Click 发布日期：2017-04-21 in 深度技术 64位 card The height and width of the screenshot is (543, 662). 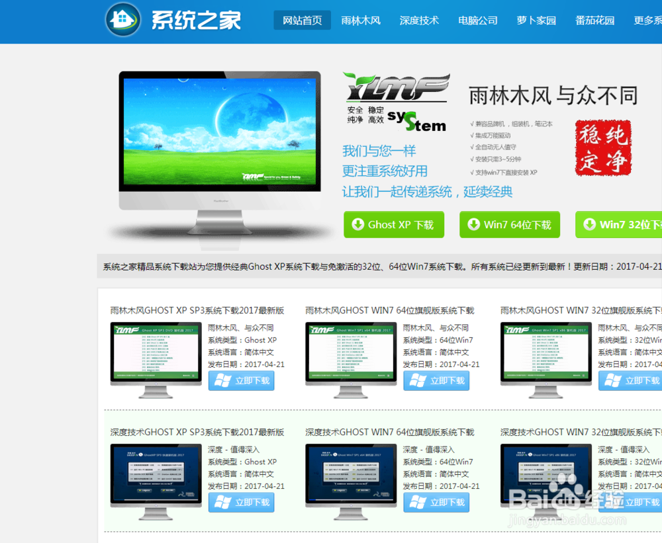coord(441,486)
